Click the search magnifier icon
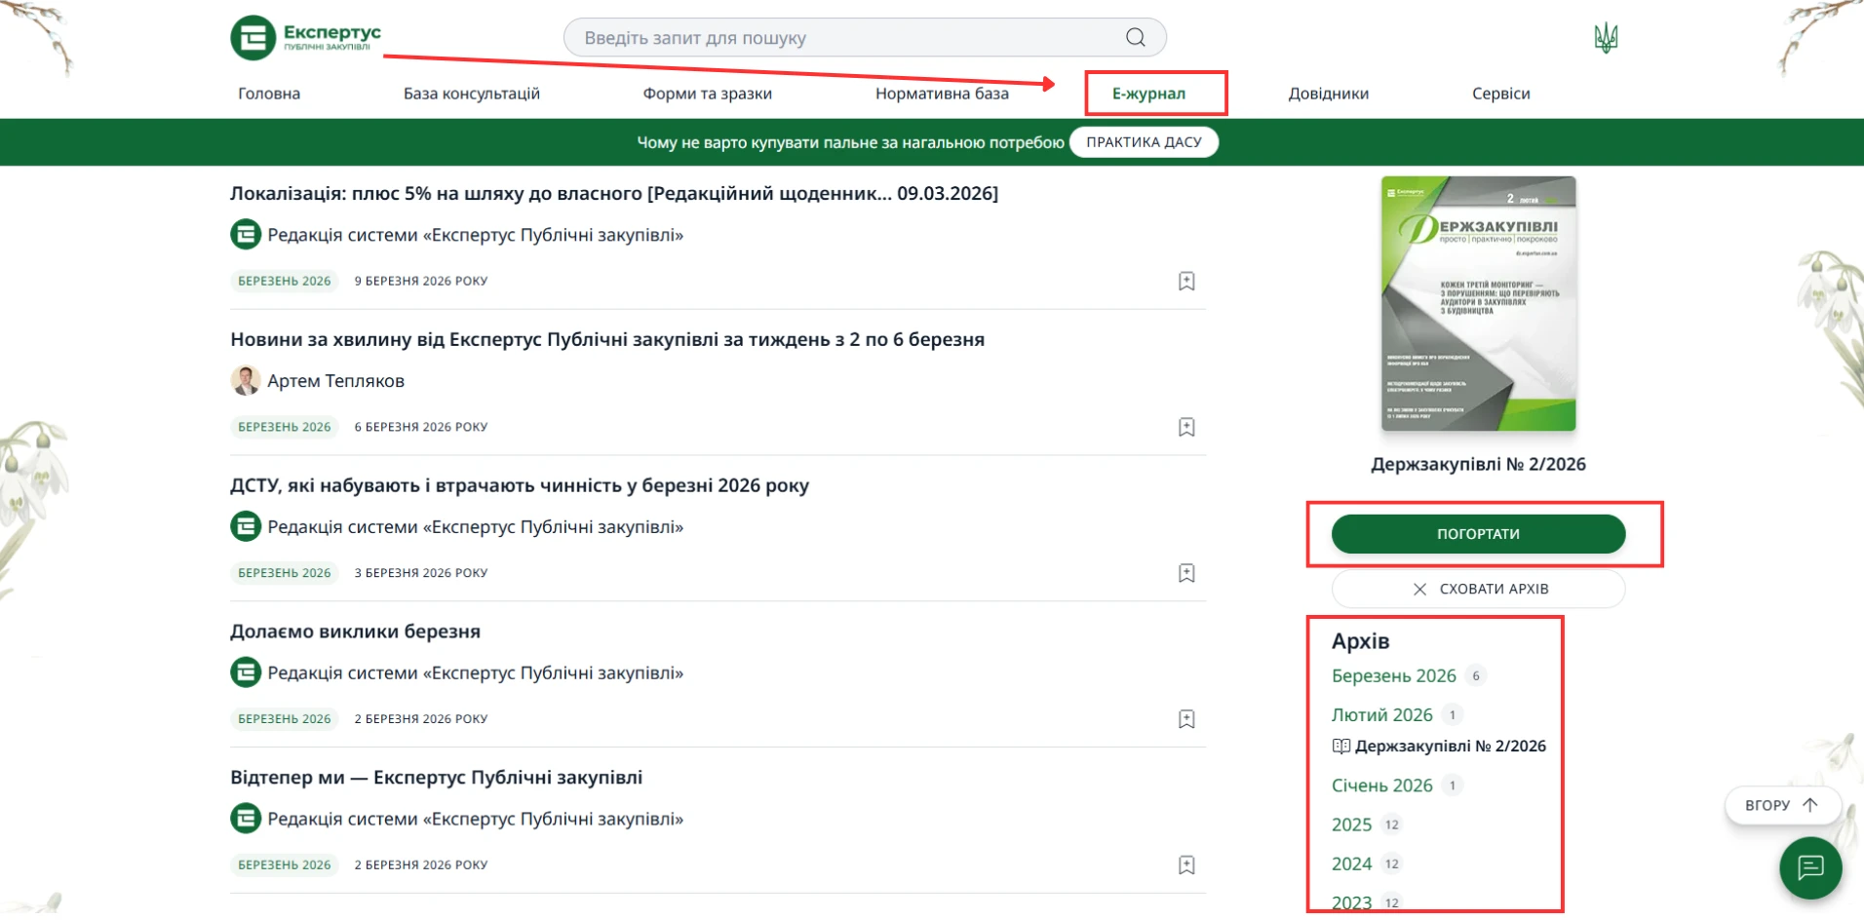 1134,37
